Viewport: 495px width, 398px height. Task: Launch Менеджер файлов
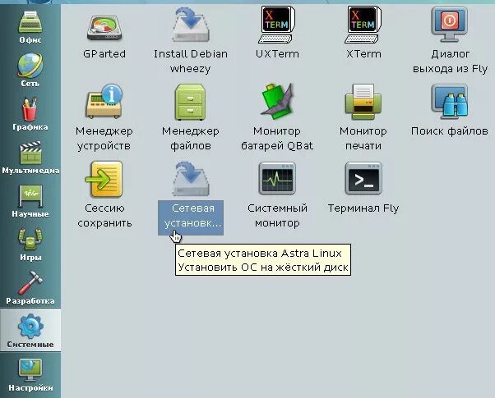tap(191, 117)
